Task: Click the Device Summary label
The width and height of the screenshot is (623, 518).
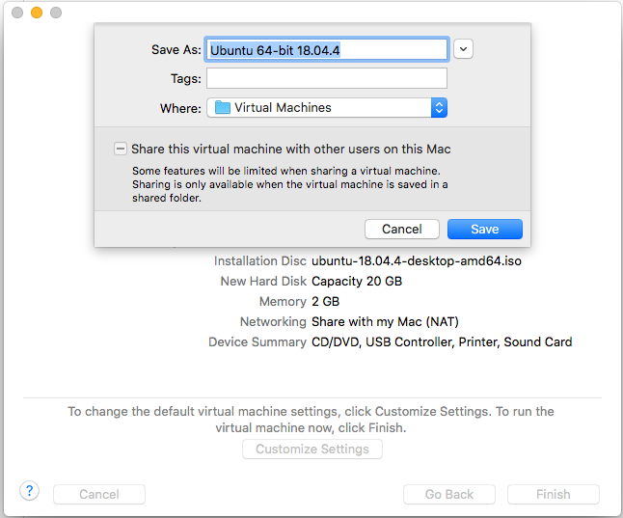Action: 257,341
